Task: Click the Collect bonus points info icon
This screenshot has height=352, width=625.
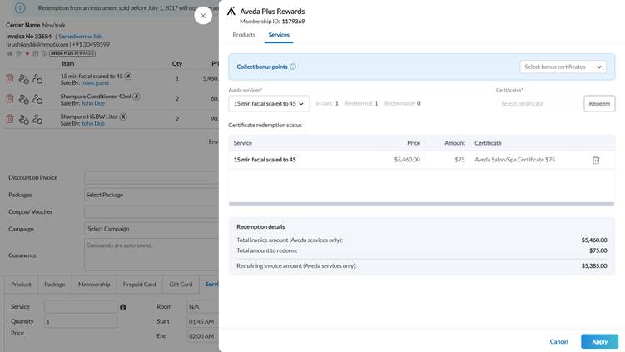Action: click(293, 67)
